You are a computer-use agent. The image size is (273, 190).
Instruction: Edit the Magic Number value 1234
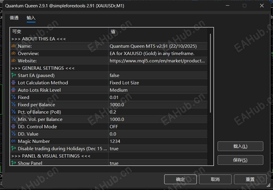158,141
